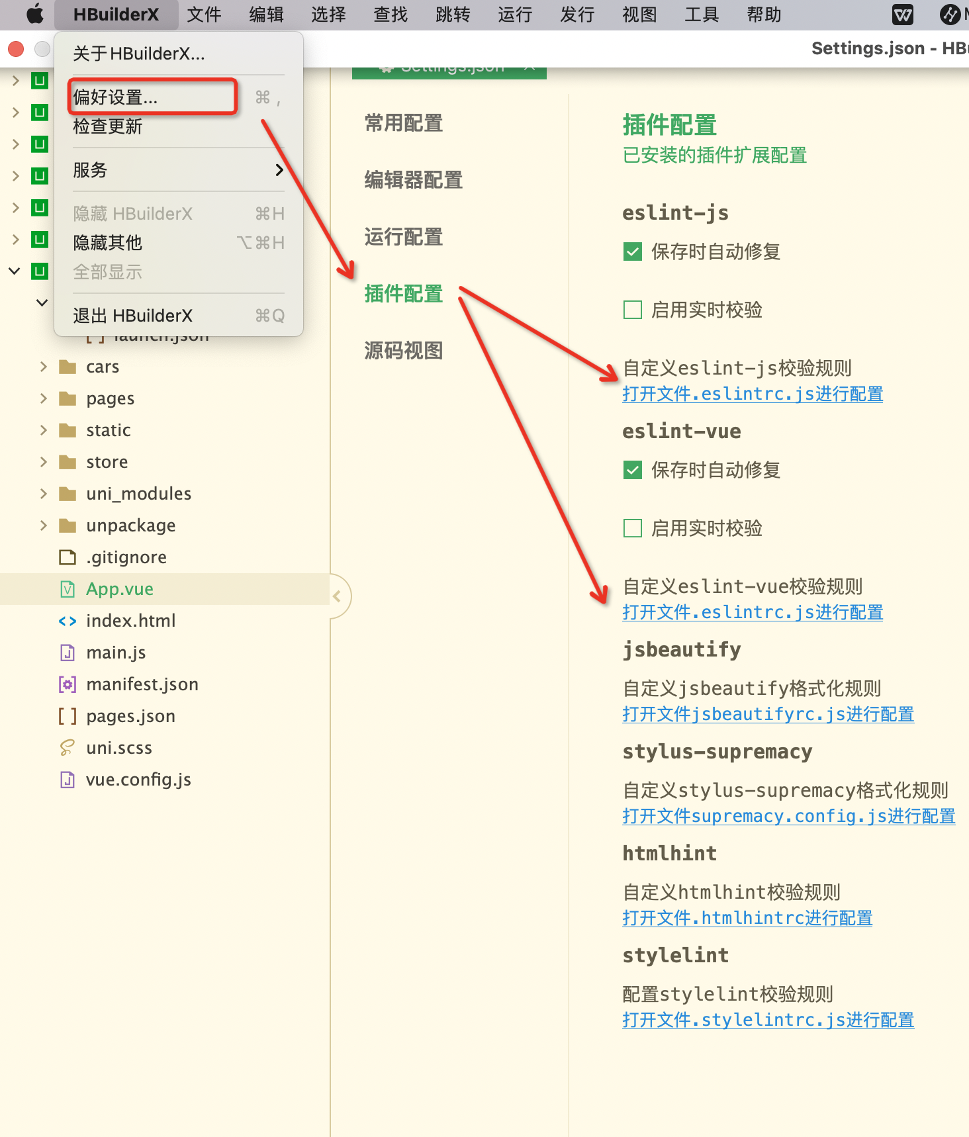Expand the unpackage folder
This screenshot has height=1137, width=969.
[x=44, y=525]
